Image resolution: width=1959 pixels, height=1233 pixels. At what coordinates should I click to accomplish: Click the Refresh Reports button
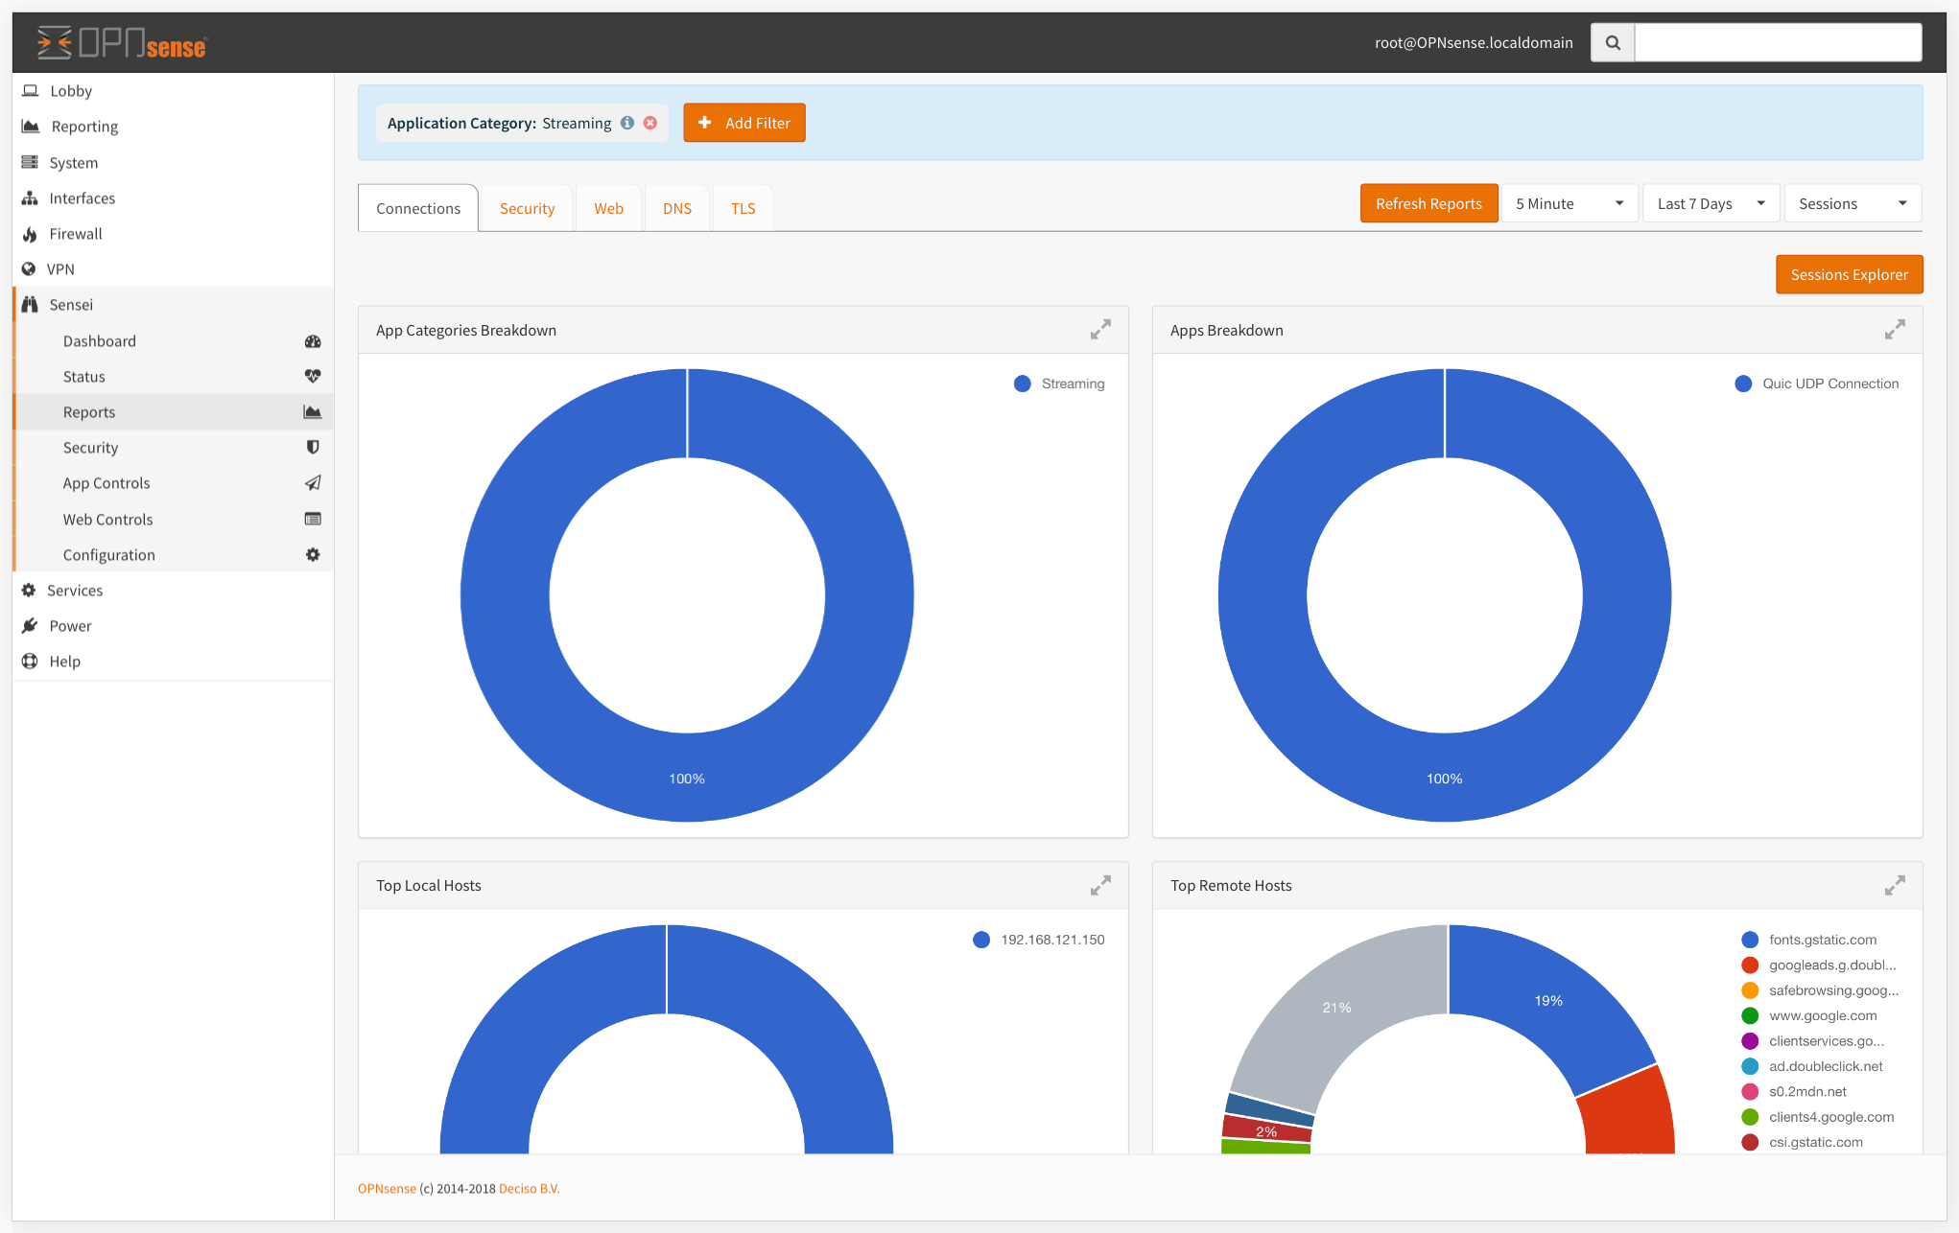tap(1428, 203)
